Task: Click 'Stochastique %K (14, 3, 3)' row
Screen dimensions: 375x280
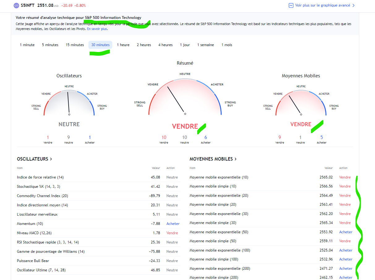Action: coord(99,187)
